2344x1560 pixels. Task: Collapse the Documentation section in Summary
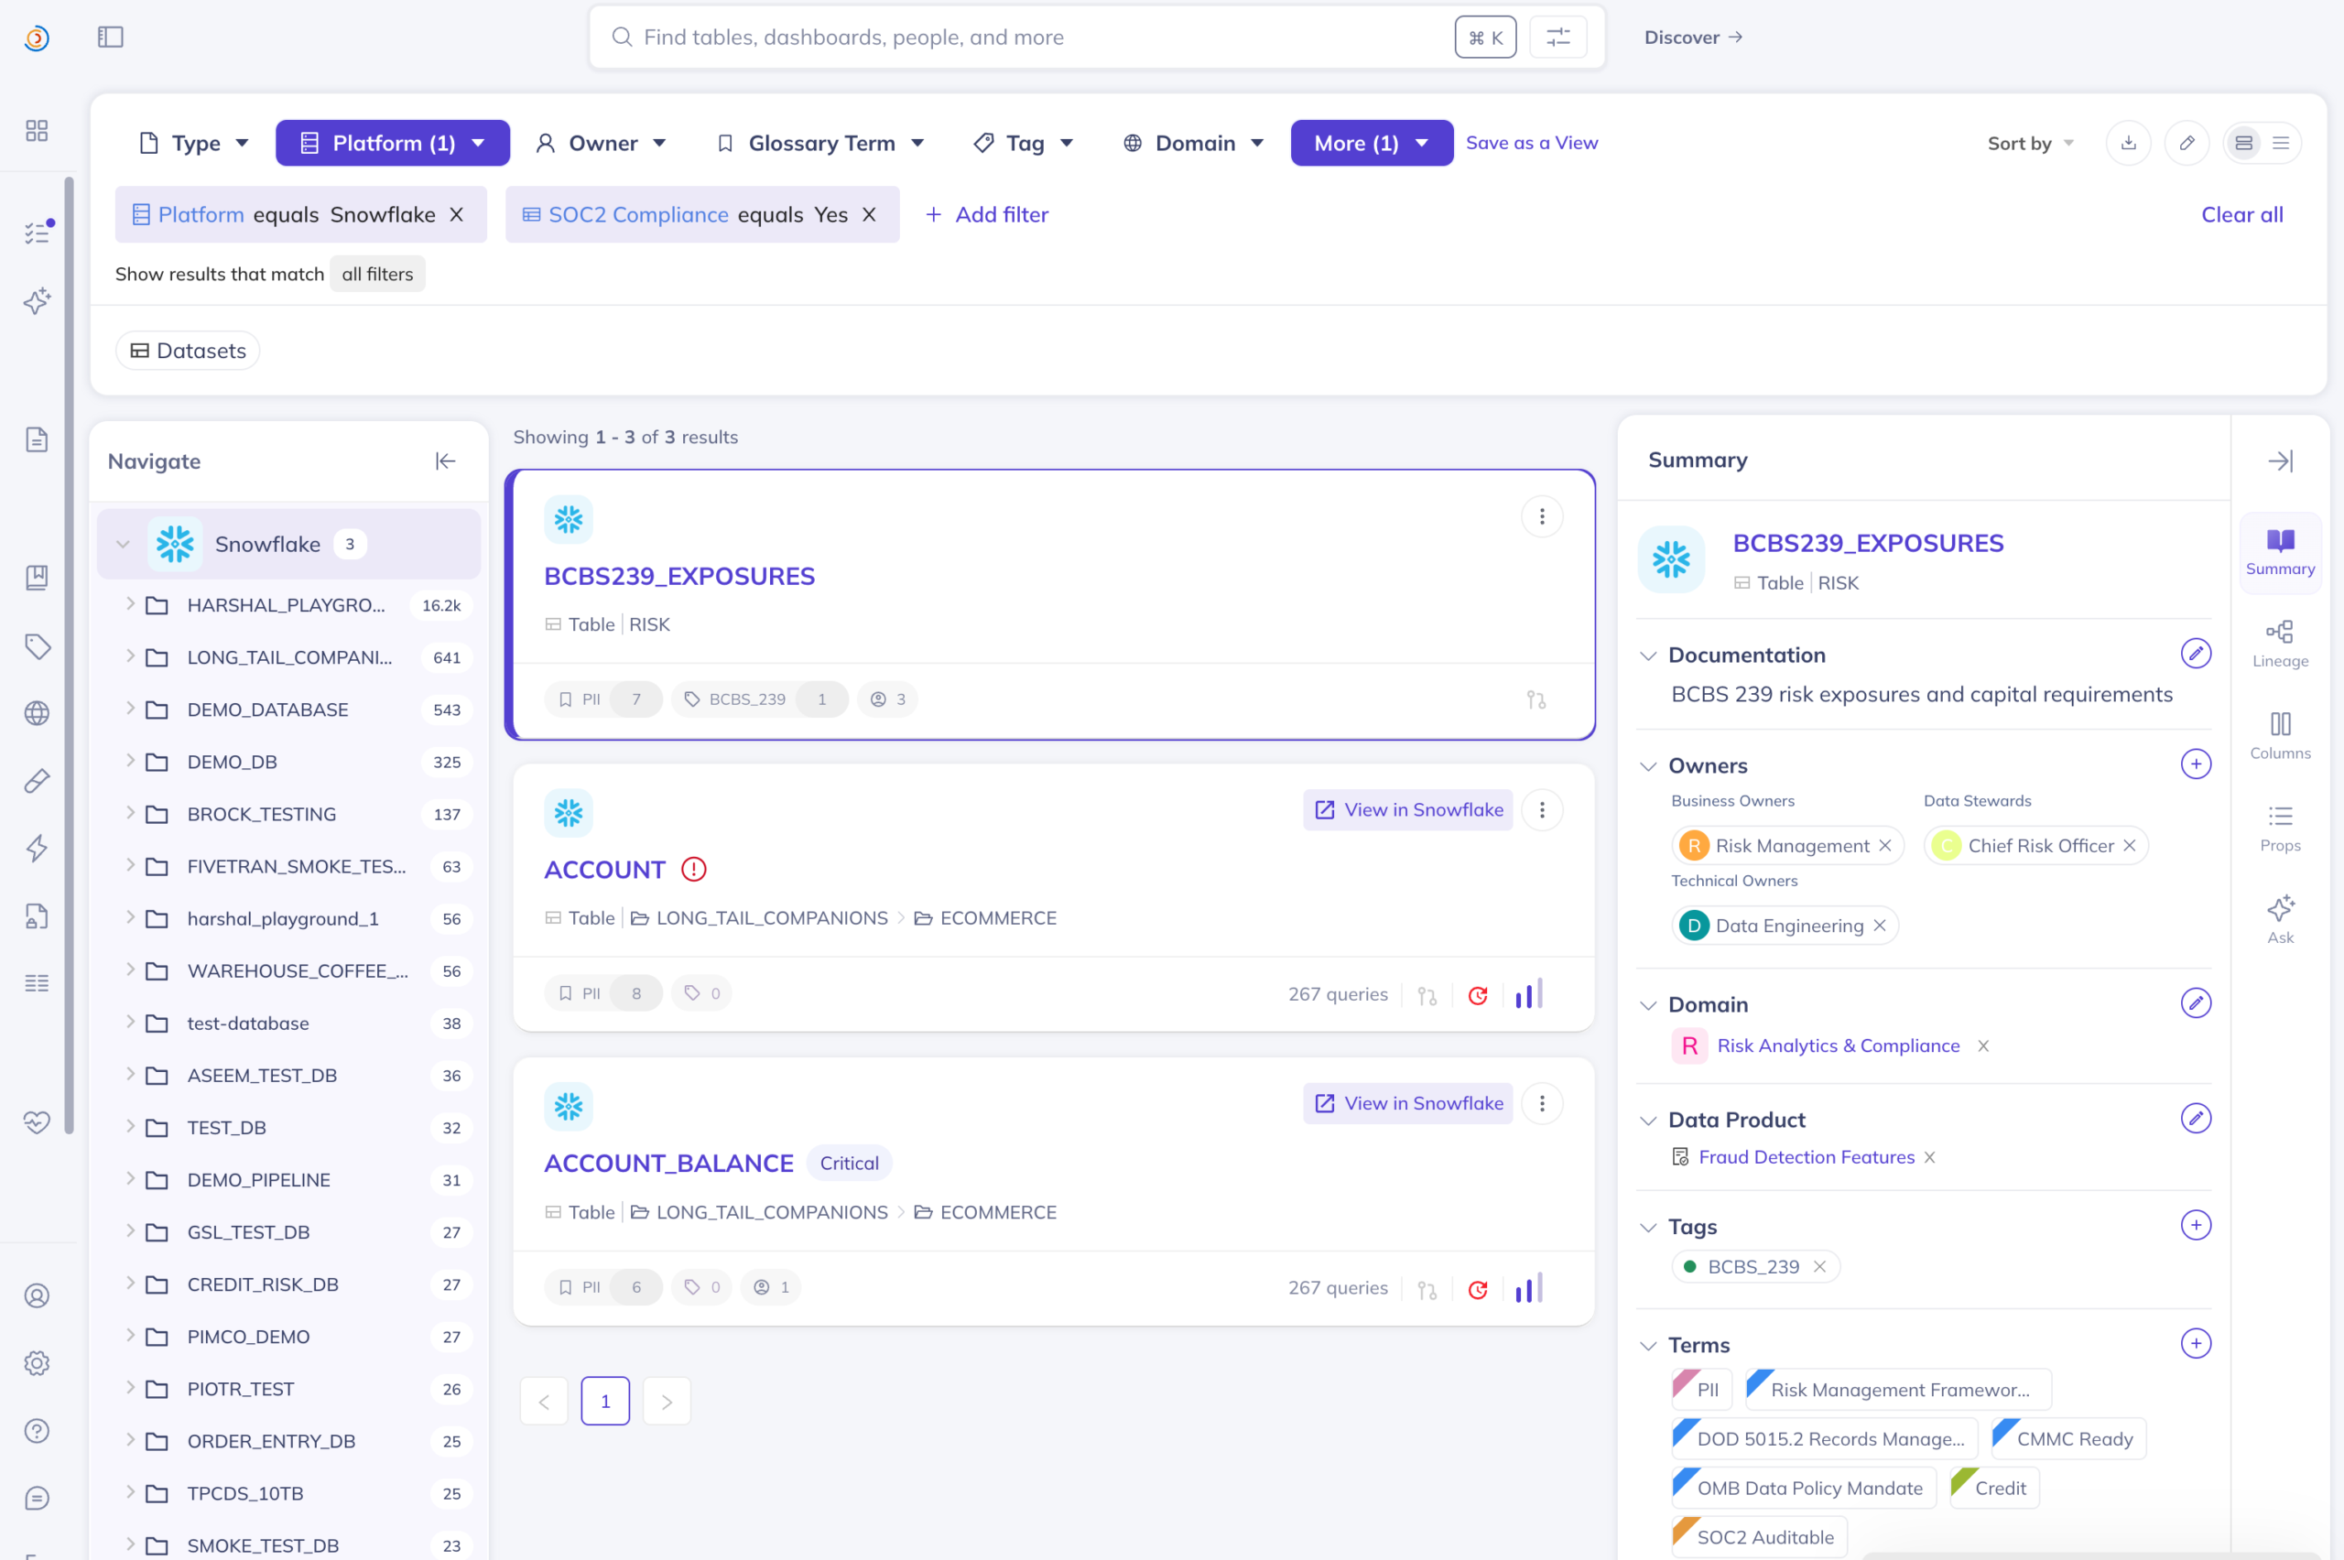coord(1647,655)
